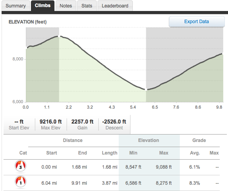Click the Start Elev stat

[19, 125]
